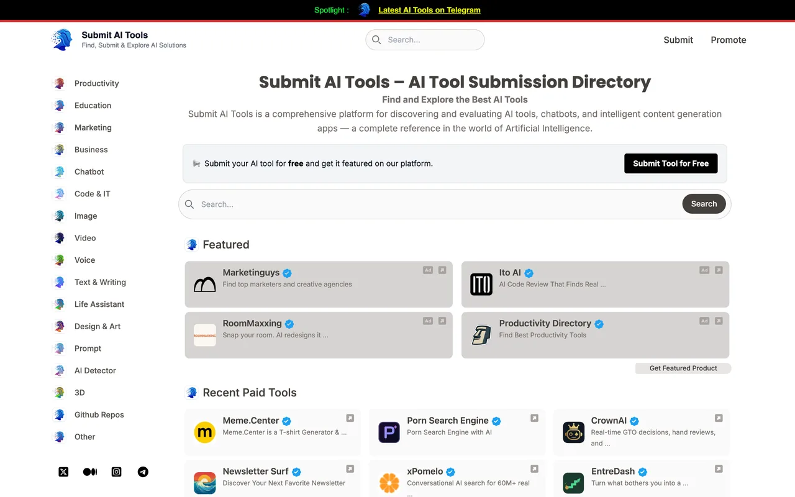This screenshot has width=795, height=497.
Task: Open the Productivity Directory title link
Action: [x=545, y=323]
